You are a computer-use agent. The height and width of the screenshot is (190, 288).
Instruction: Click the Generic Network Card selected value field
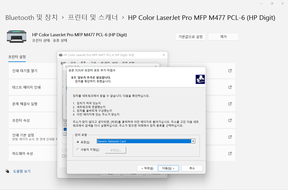(x=144, y=141)
